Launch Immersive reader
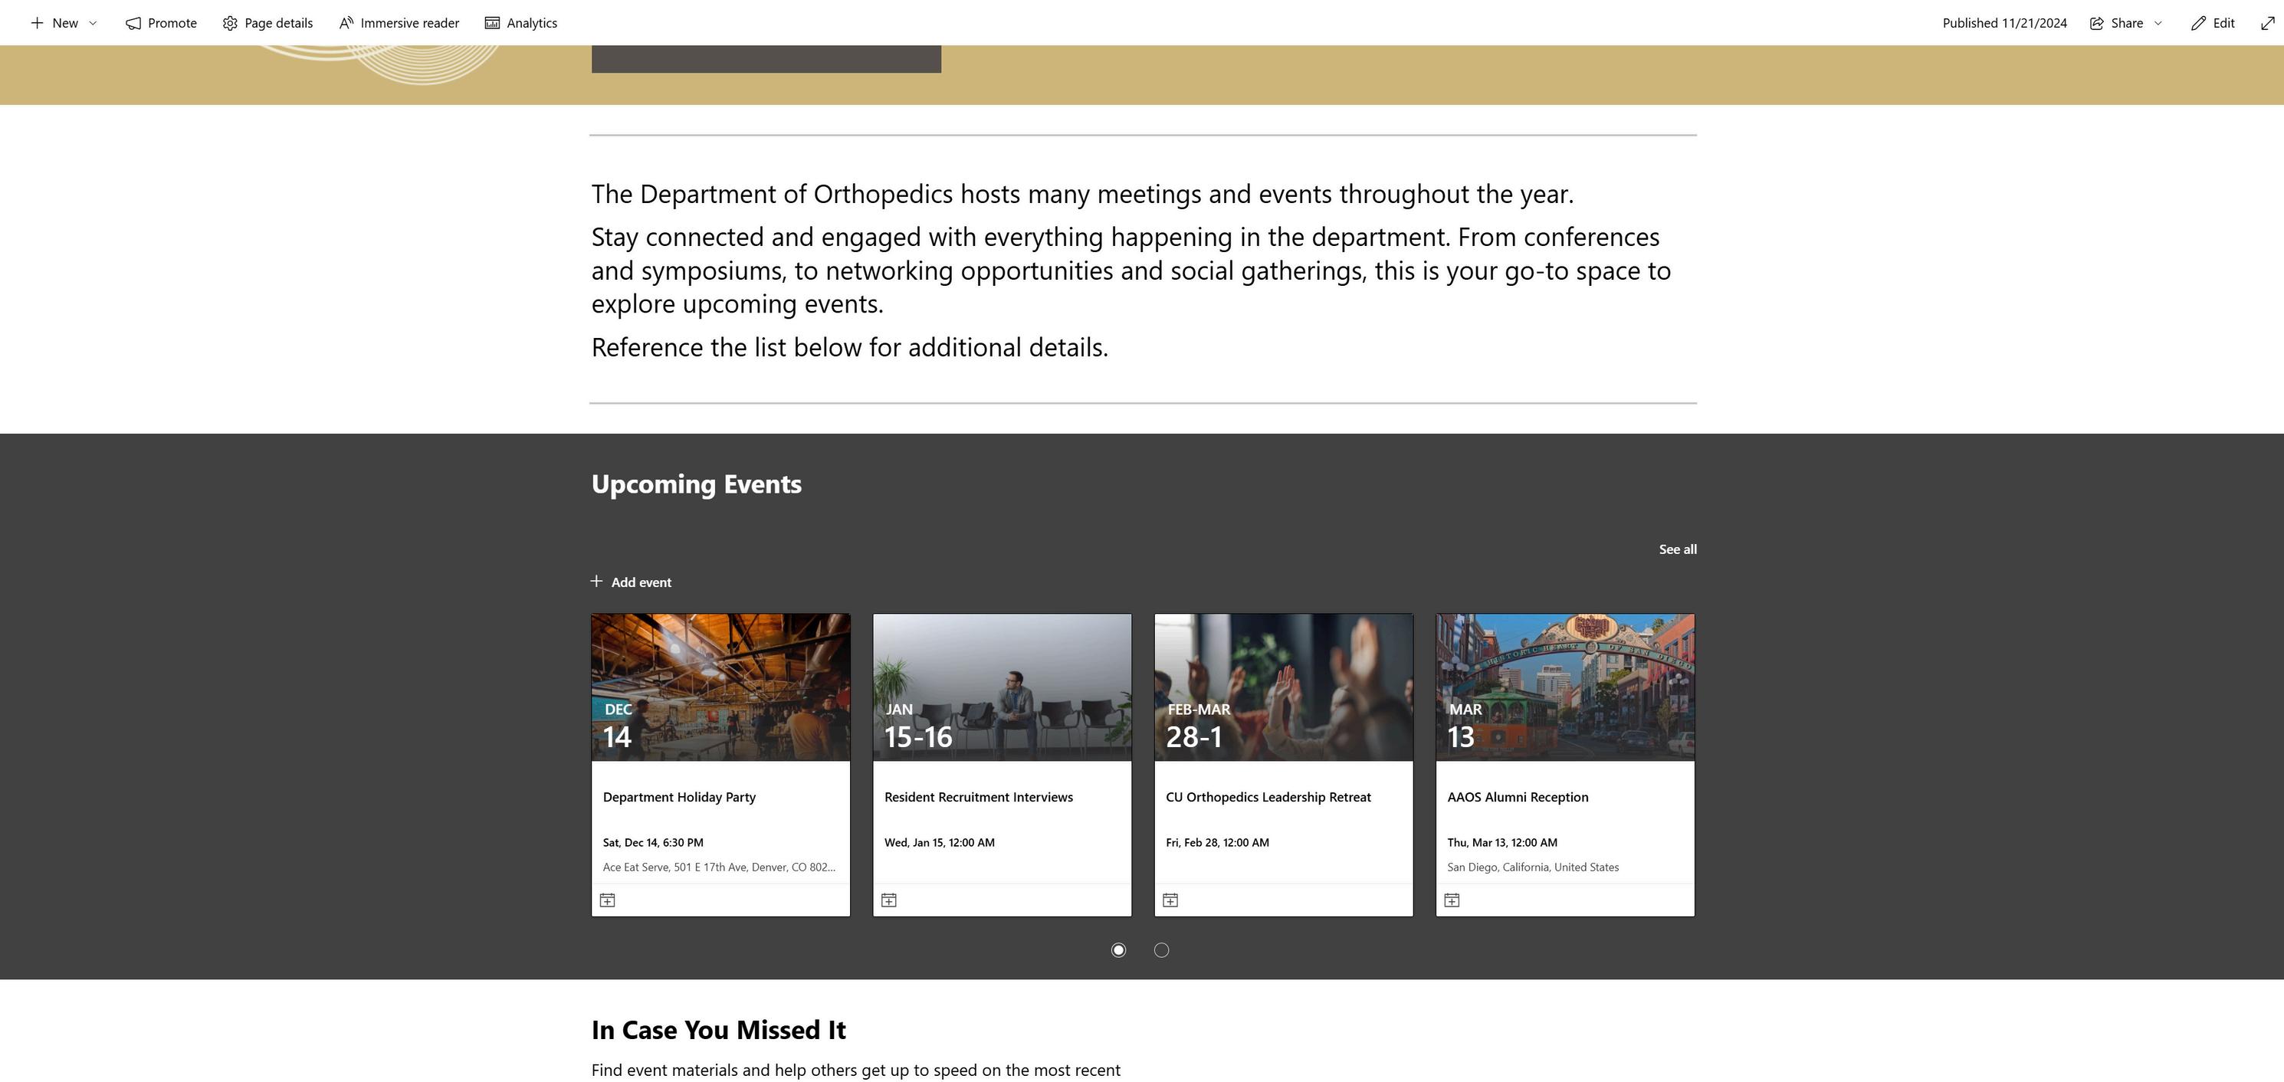This screenshot has width=2284, height=1082. pyautogui.click(x=399, y=23)
